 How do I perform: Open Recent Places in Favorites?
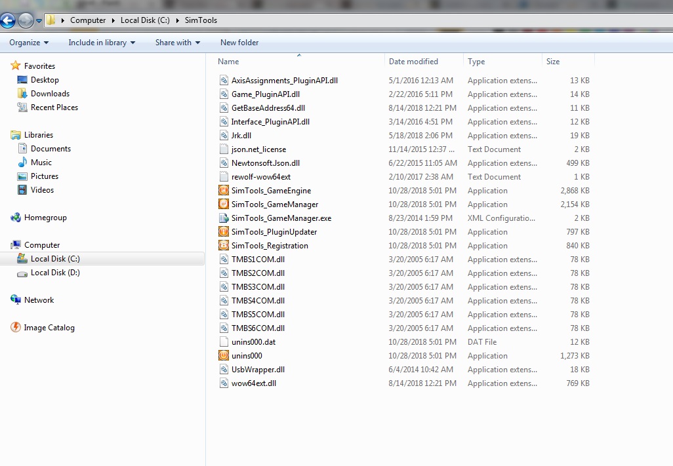coord(54,107)
